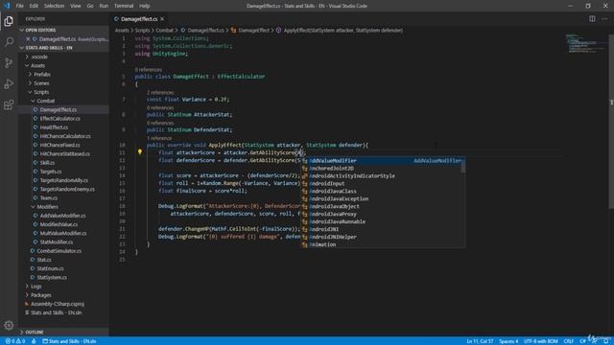
Task: Open TargetsRandomEnemy.cs file
Action: (67, 189)
